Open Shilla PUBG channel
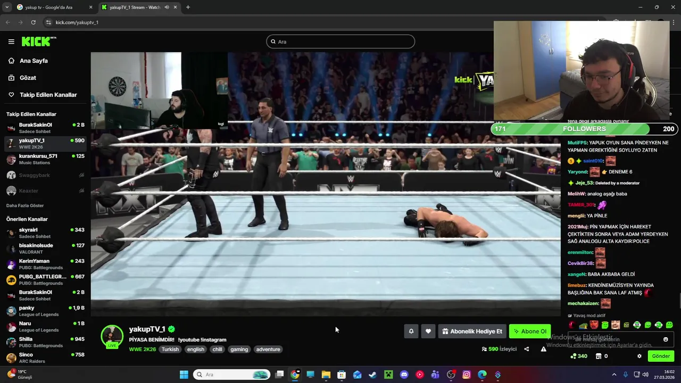This screenshot has height=383, width=681. pyautogui.click(x=45, y=342)
